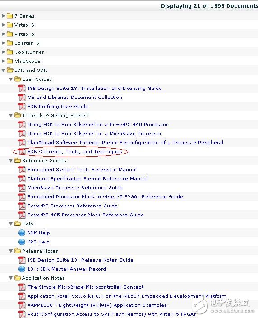Image resolution: width=258 pixels, height=318 pixels.
Task: Click the ChipScope folder icon
Action: coord(10,61)
